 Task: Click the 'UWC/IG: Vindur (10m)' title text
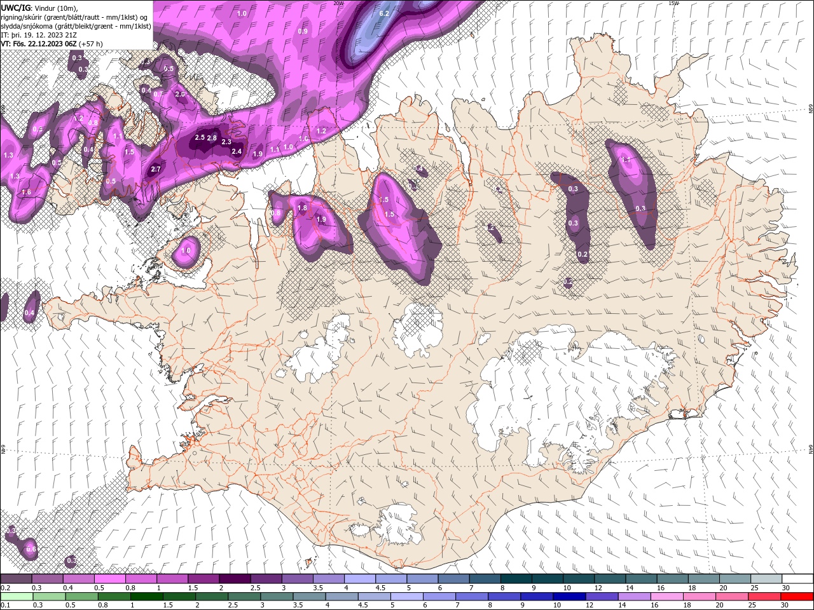click(39, 8)
